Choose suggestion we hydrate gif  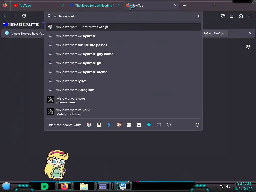coord(123,63)
